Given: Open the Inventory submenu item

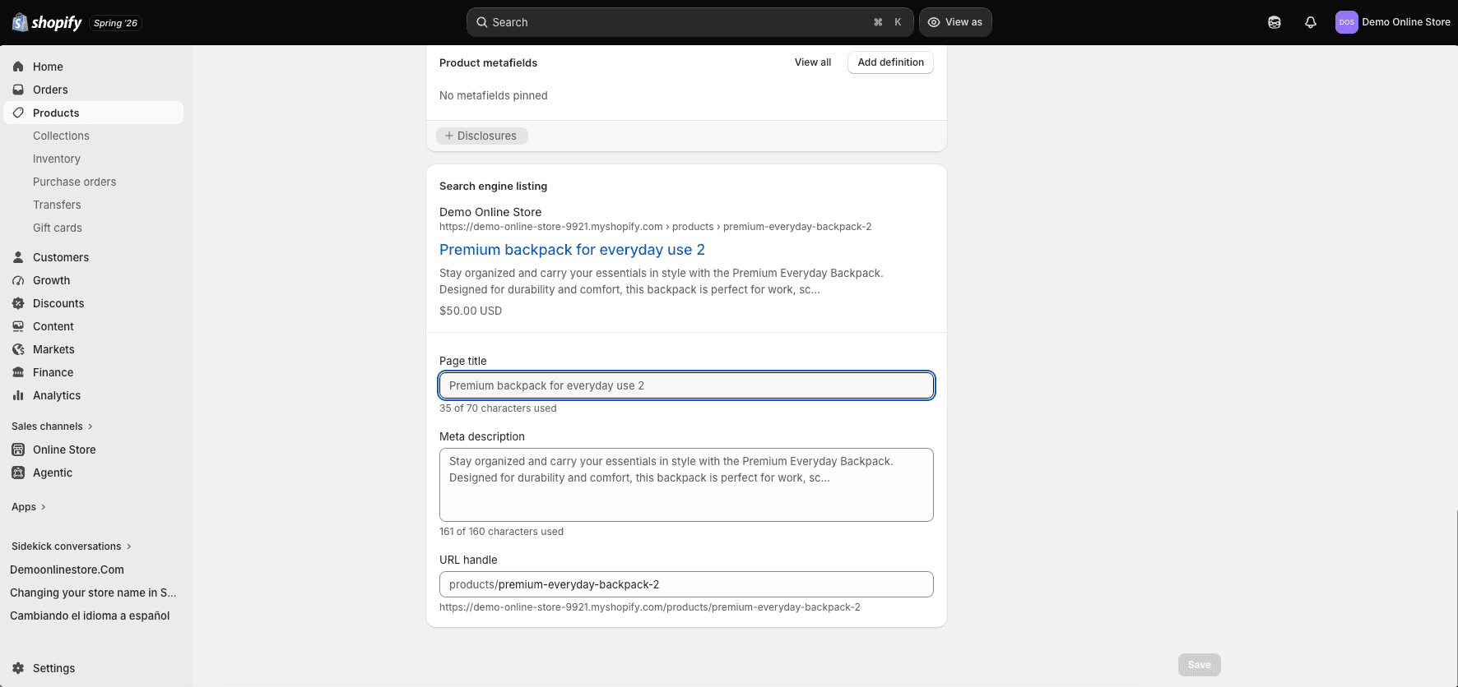Looking at the screenshot, I should 57,159.
